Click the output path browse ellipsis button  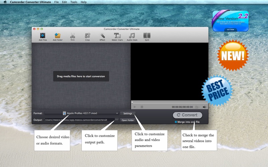(117, 120)
